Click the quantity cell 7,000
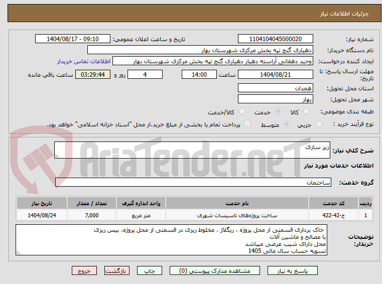Image resolution: width=382 pixels, height=284 pixels. 91,215
